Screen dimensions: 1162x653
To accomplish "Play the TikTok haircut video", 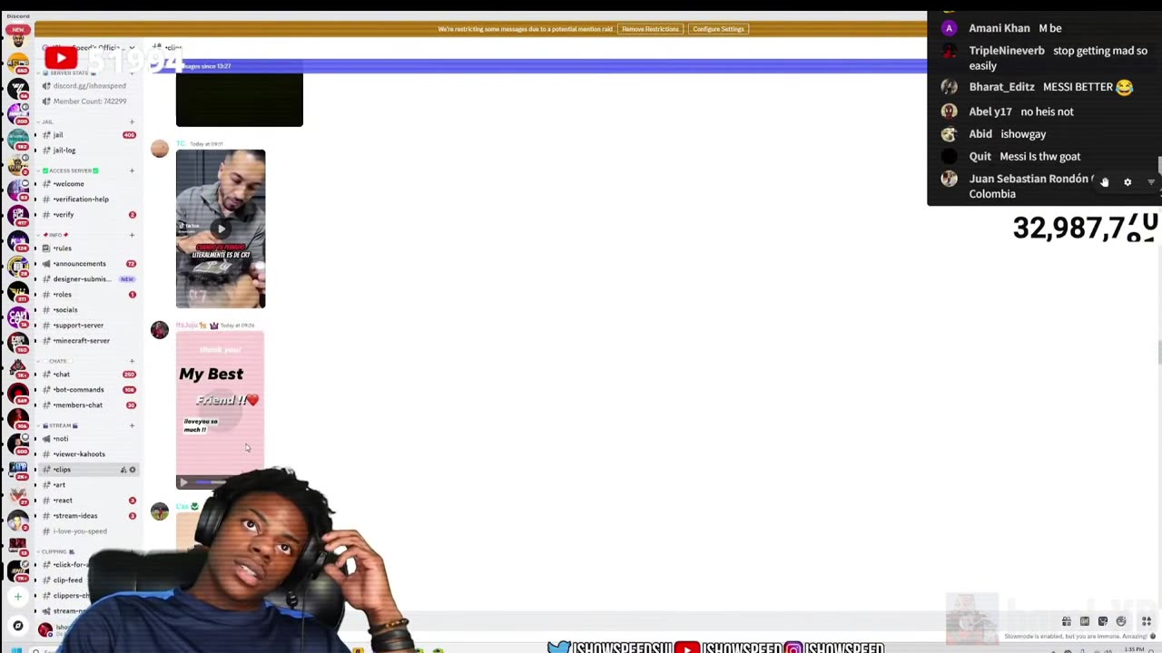I will pyautogui.click(x=221, y=229).
